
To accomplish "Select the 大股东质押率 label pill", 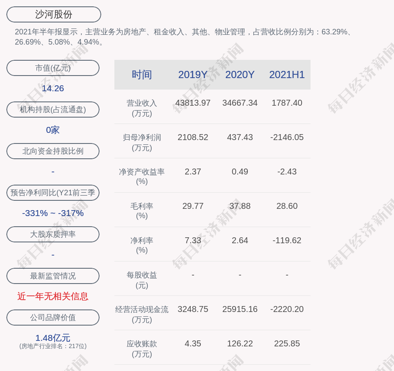I will tap(53, 234).
